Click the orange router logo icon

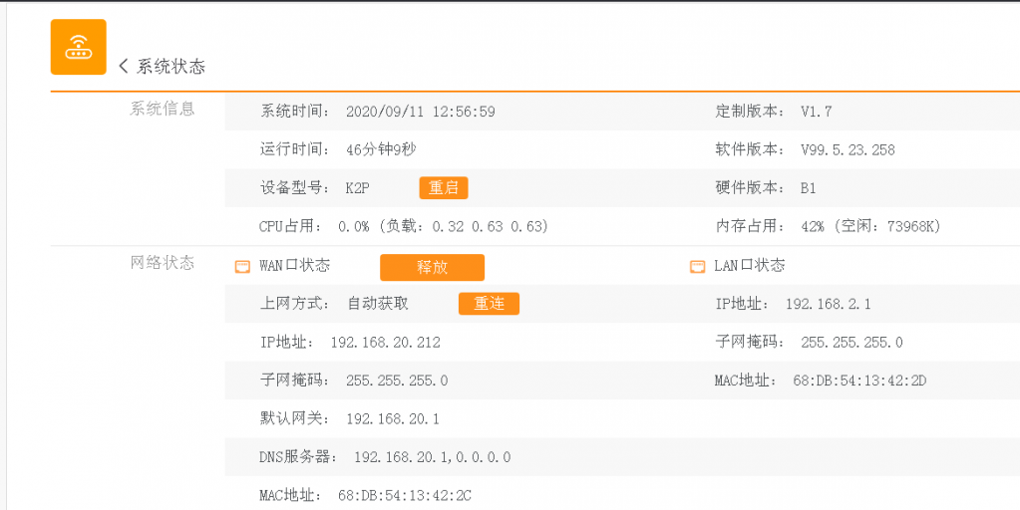click(78, 47)
